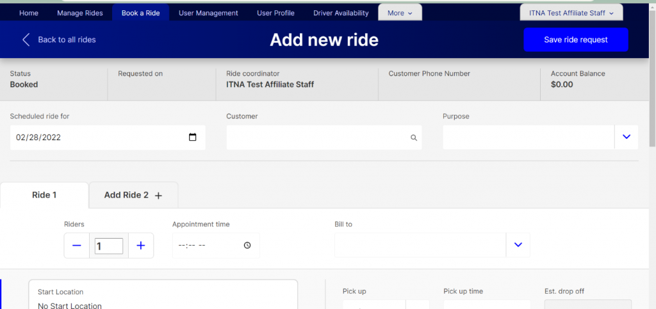656x309 pixels.
Task: Increase riders with the plus icon
Action: (141, 246)
